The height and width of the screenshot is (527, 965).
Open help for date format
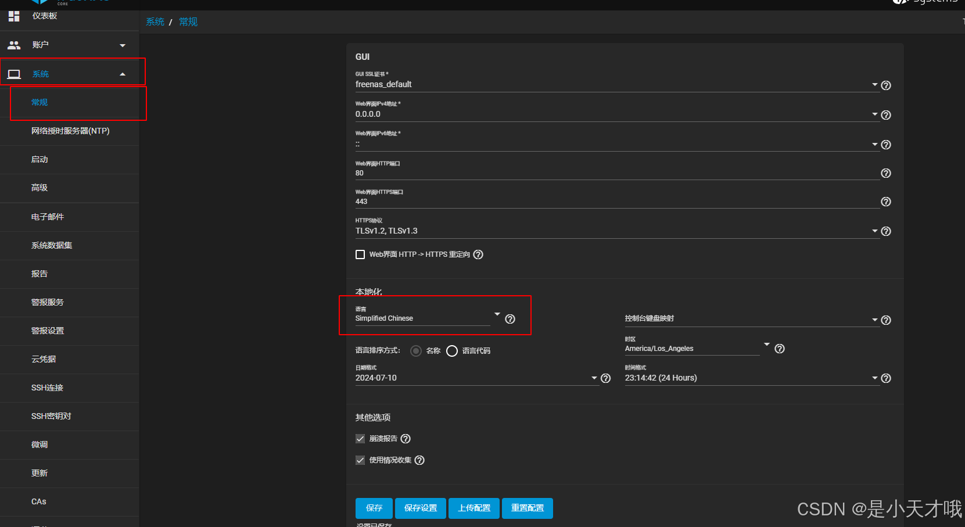(605, 378)
